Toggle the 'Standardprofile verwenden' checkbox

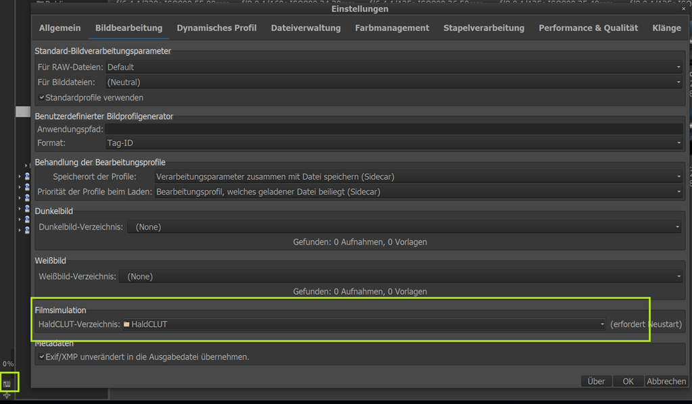coord(42,98)
